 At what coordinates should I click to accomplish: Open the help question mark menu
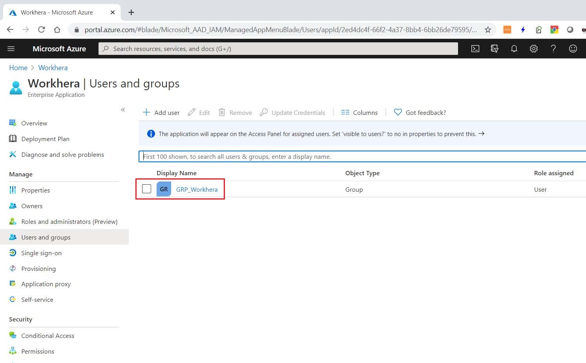coord(553,49)
